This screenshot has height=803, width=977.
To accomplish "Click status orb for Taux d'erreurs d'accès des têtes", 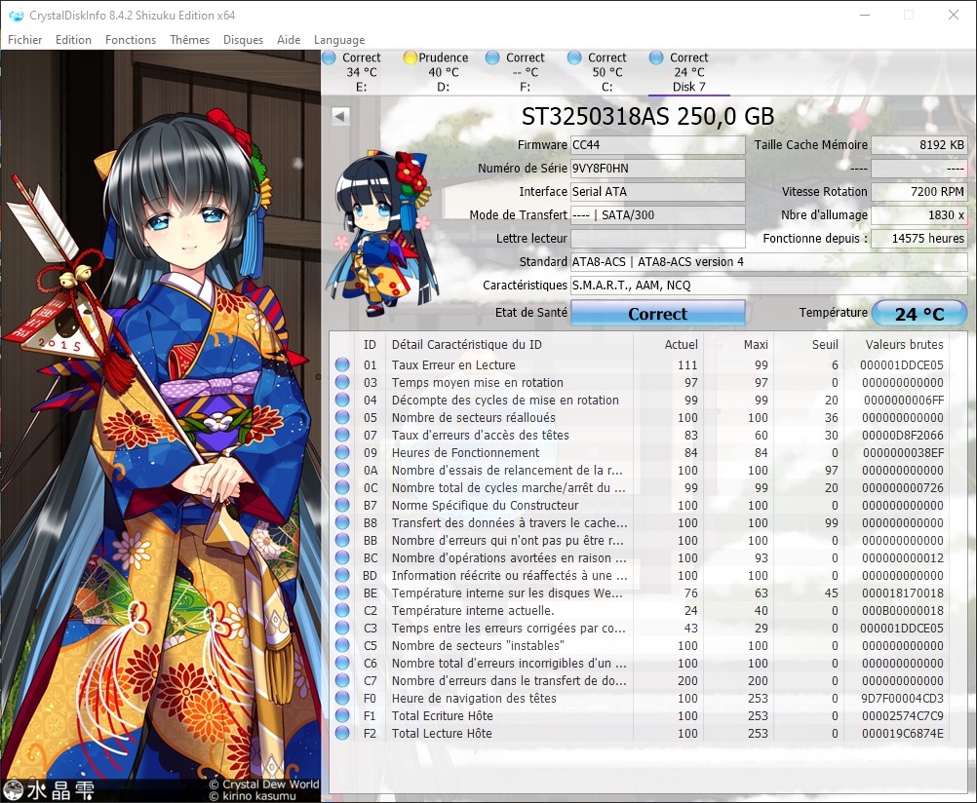I will (x=342, y=435).
